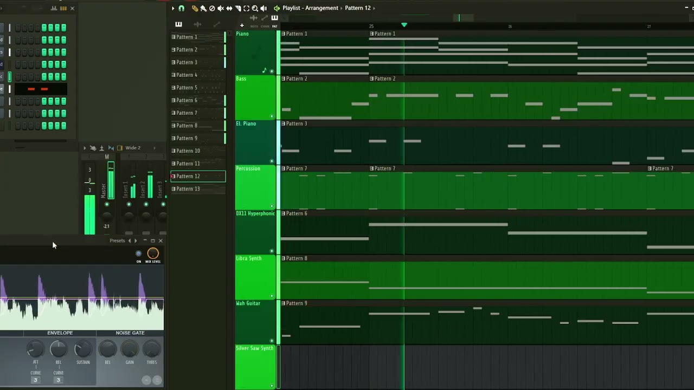Select the Mute tool
This screenshot has width=694, height=390.
(x=221, y=8)
